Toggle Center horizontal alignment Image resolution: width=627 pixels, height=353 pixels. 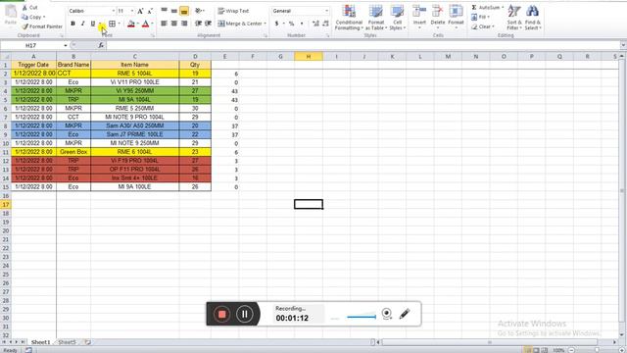(x=174, y=24)
